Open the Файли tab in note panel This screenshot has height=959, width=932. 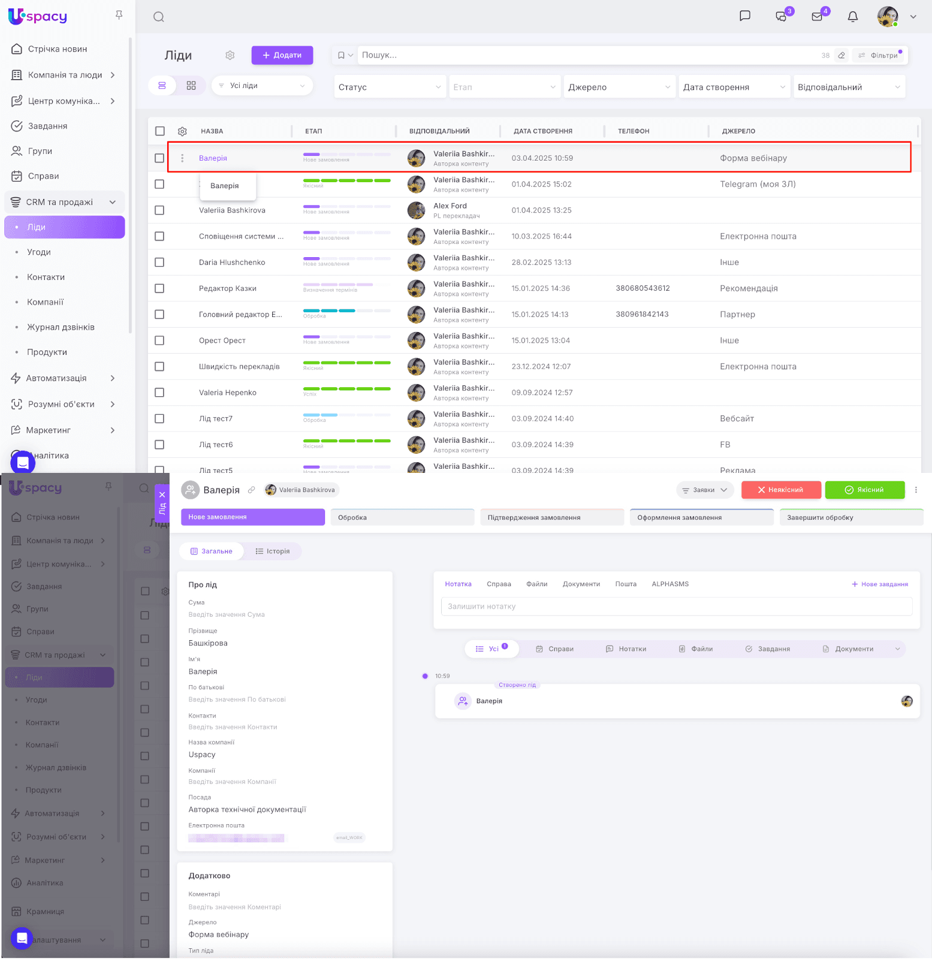(x=537, y=584)
